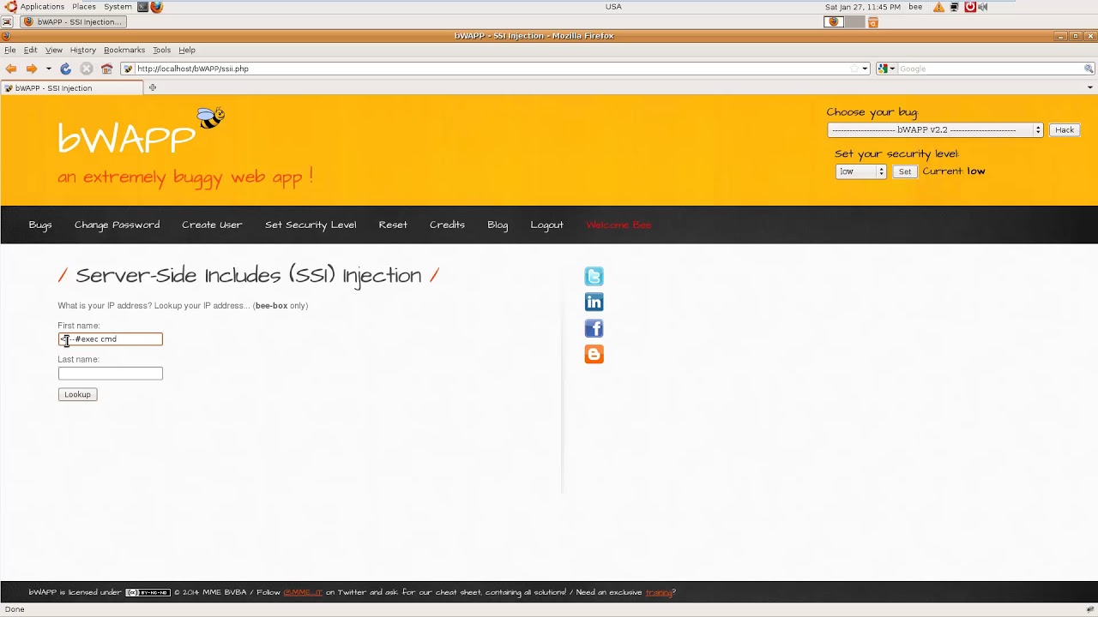Click the Lookup button
This screenshot has width=1098, height=617.
(x=77, y=394)
